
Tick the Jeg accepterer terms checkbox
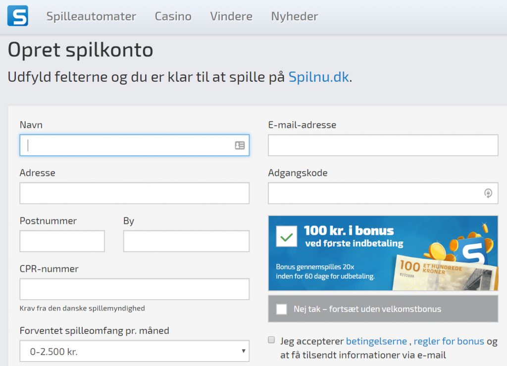[x=271, y=340]
